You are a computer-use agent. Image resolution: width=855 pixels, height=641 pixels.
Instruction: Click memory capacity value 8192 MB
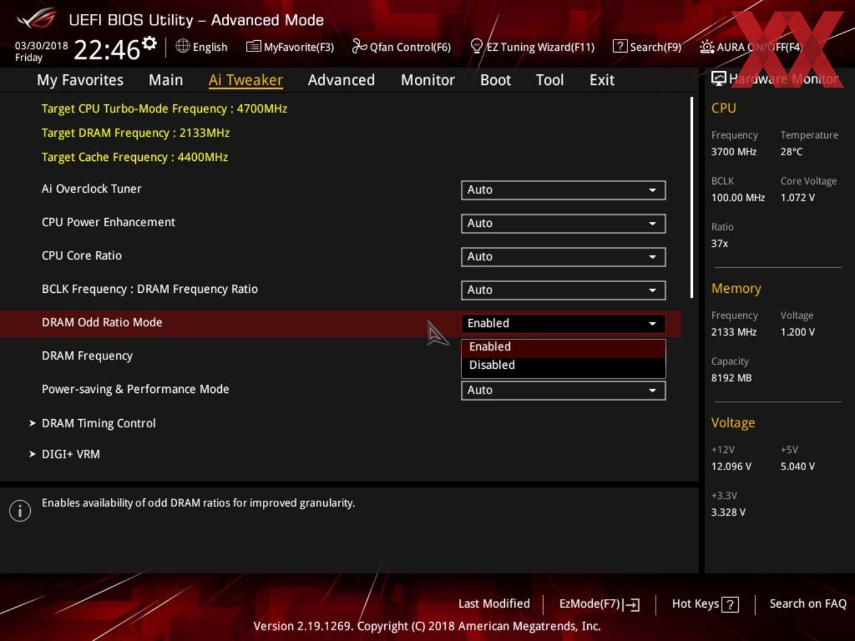pyautogui.click(x=731, y=378)
